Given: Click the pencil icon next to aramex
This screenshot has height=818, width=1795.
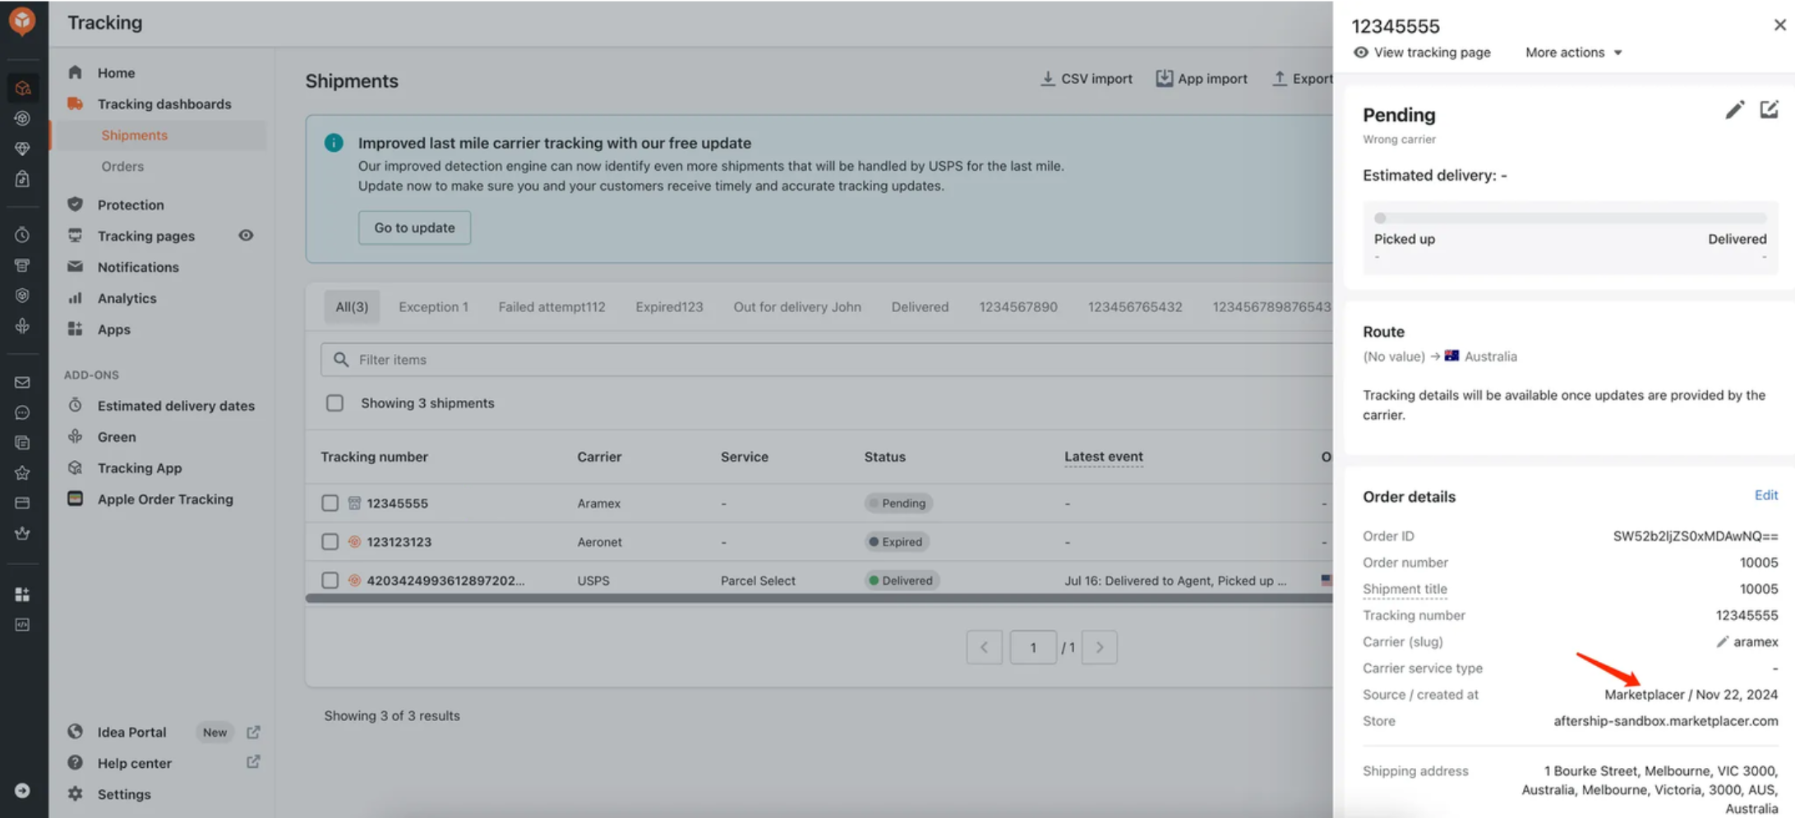Looking at the screenshot, I should pos(1722,642).
